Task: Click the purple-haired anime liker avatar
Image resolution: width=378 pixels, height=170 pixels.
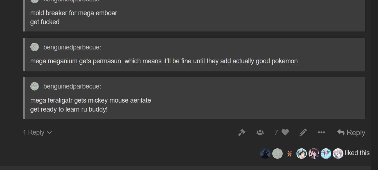Action: [x=314, y=153]
